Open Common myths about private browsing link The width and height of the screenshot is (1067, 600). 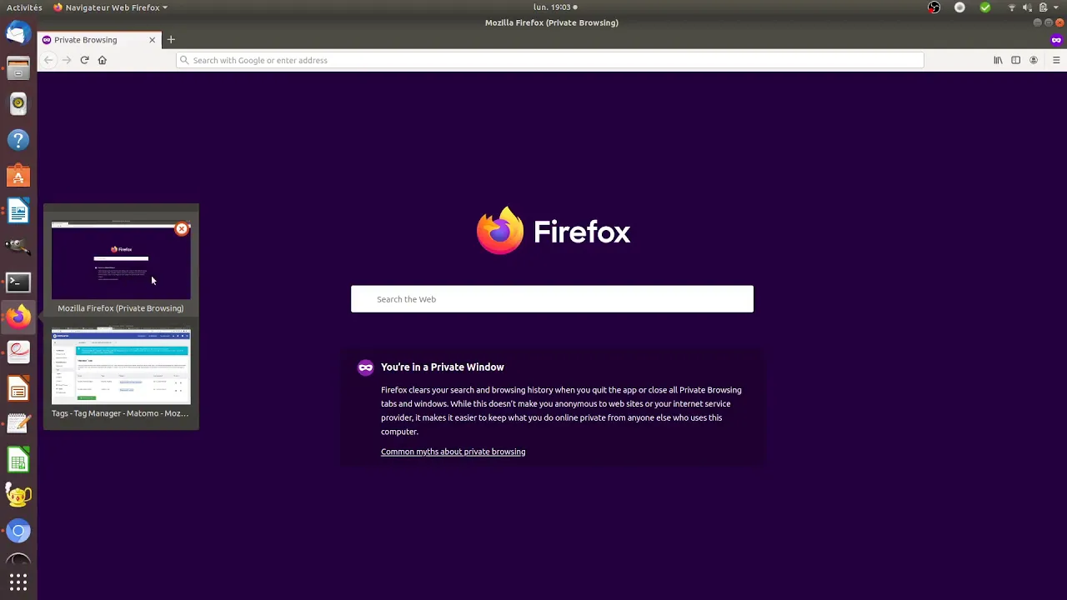[453, 452]
